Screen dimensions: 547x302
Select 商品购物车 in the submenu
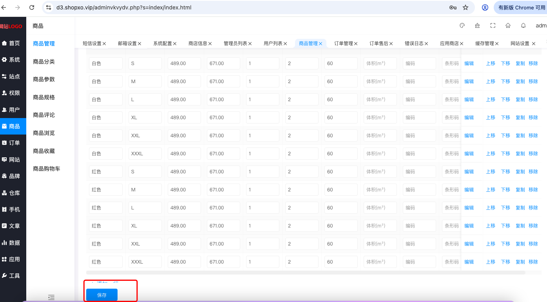47,169
